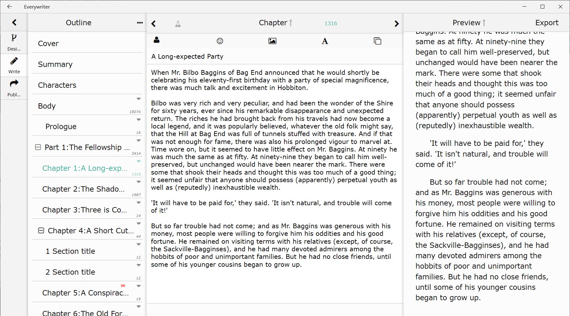Open Prologue in the outline
This screenshot has height=316, width=570.
(x=87, y=126)
